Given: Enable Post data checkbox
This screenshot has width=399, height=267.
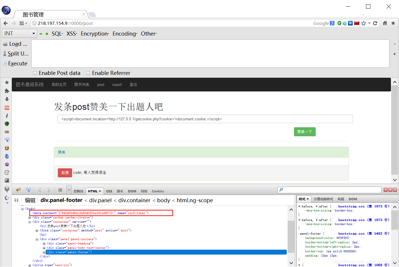Looking at the screenshot, I should click(35, 73).
